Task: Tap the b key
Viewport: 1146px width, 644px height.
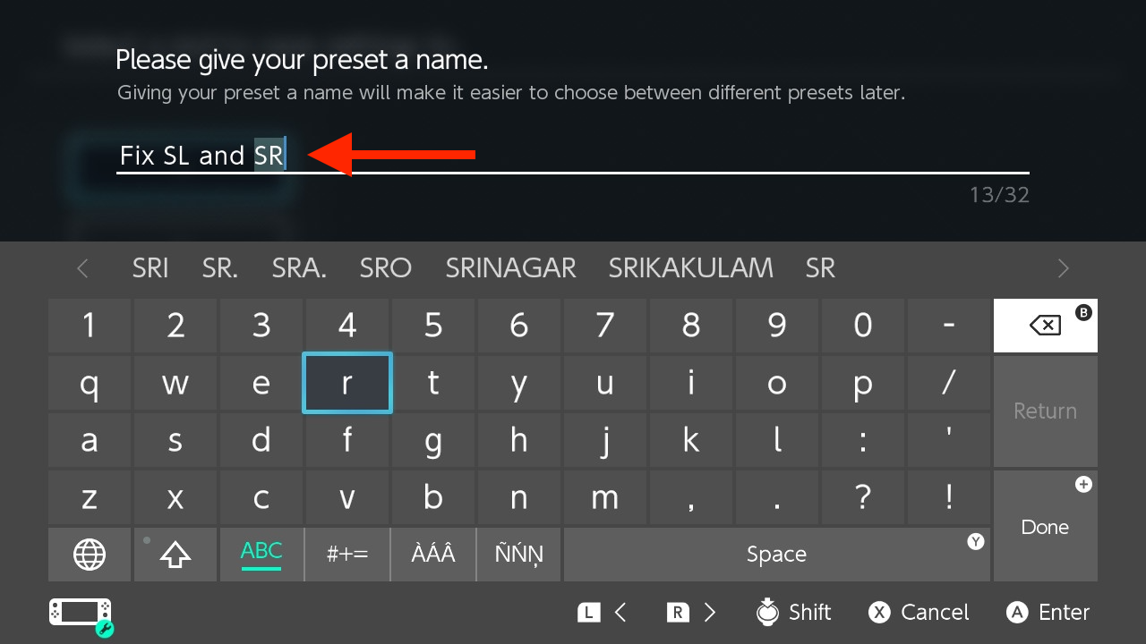Action: point(433,497)
